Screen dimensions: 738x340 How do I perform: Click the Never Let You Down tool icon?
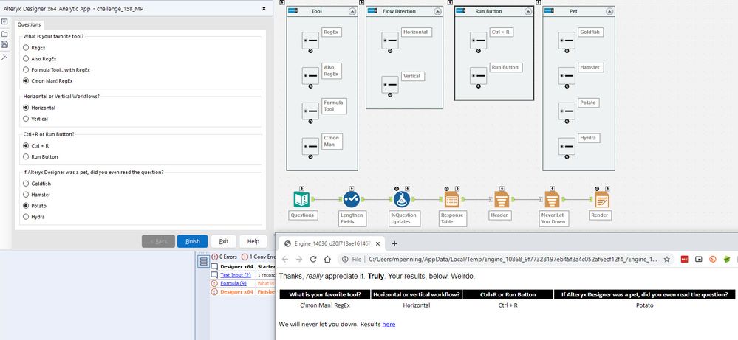coord(552,199)
